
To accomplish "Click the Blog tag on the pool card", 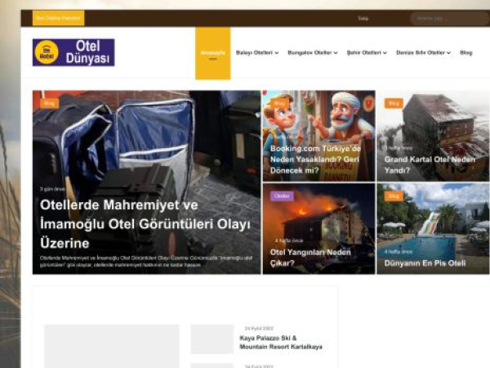I will point(394,196).
